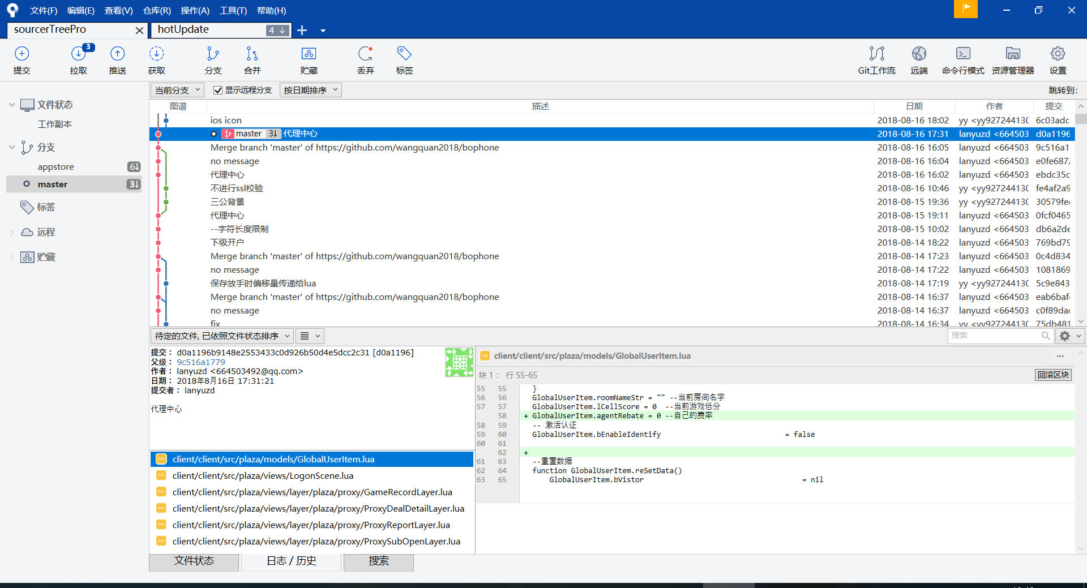The image size is (1087, 588).
Task: Open 资源管理器 (Explorer)
Action: [1013, 60]
